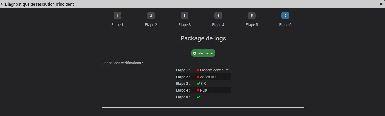Select step 3 numbered marker
This screenshot has height=116, width=385.
coord(185,15)
